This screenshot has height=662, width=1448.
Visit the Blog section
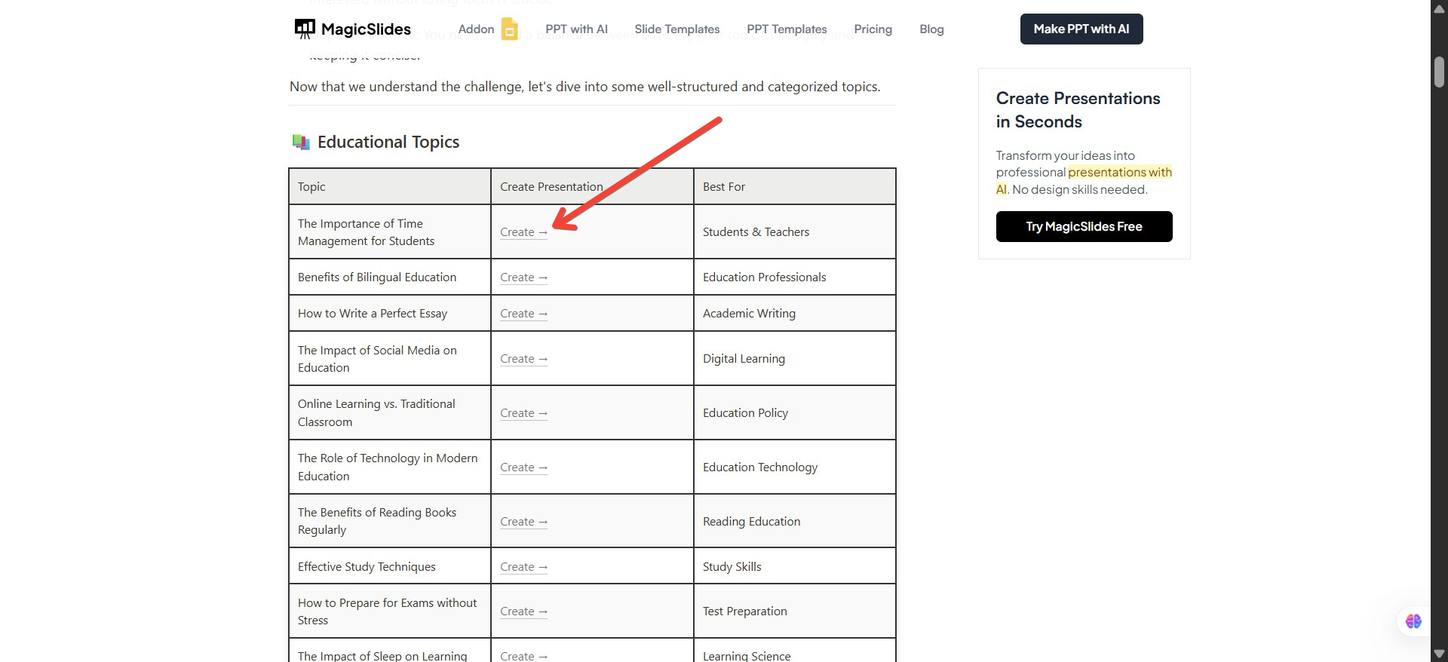coord(931,29)
